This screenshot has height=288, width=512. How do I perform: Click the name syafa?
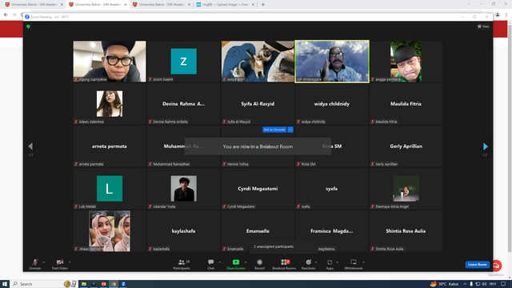point(332,189)
